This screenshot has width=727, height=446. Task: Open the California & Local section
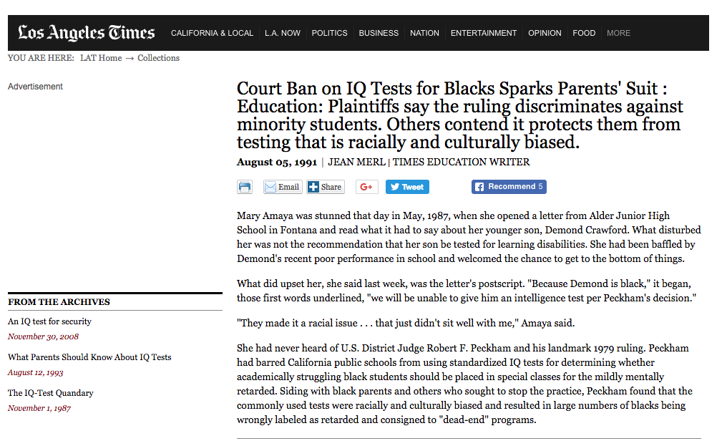click(x=212, y=33)
